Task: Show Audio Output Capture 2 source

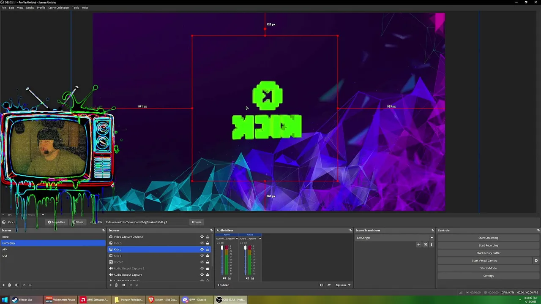Action: coord(202,269)
